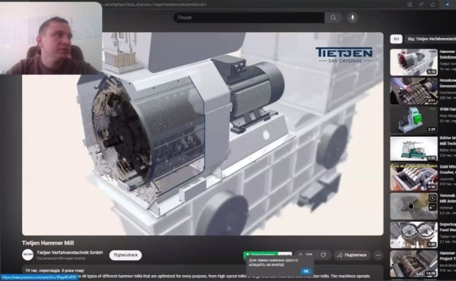Click the webcam overlay video
The image size is (456, 281).
pyautogui.click(x=51, y=38)
